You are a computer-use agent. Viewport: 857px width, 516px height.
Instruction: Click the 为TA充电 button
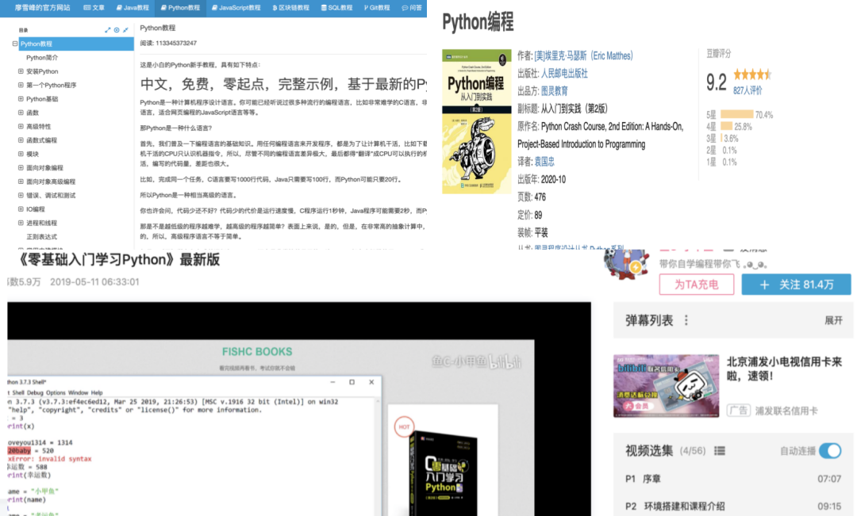[697, 285]
